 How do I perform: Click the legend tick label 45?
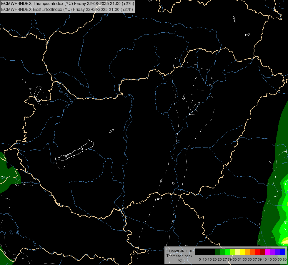pos(270,259)
